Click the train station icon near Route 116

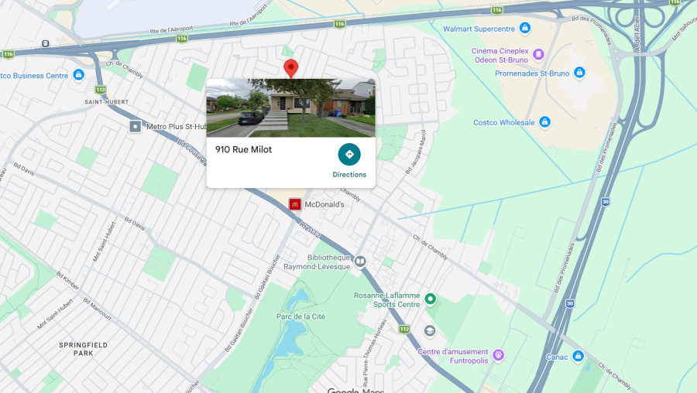pyautogui.click(x=46, y=43)
